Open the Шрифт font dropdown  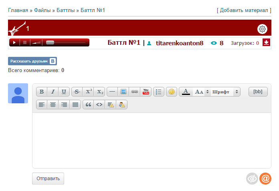[x=225, y=92]
